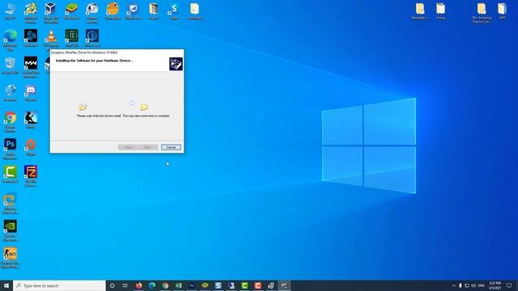Open the volume control in tray

tap(473, 285)
